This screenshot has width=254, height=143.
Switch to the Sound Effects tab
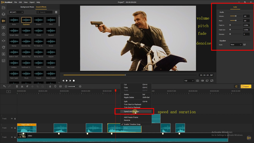click(41, 7)
